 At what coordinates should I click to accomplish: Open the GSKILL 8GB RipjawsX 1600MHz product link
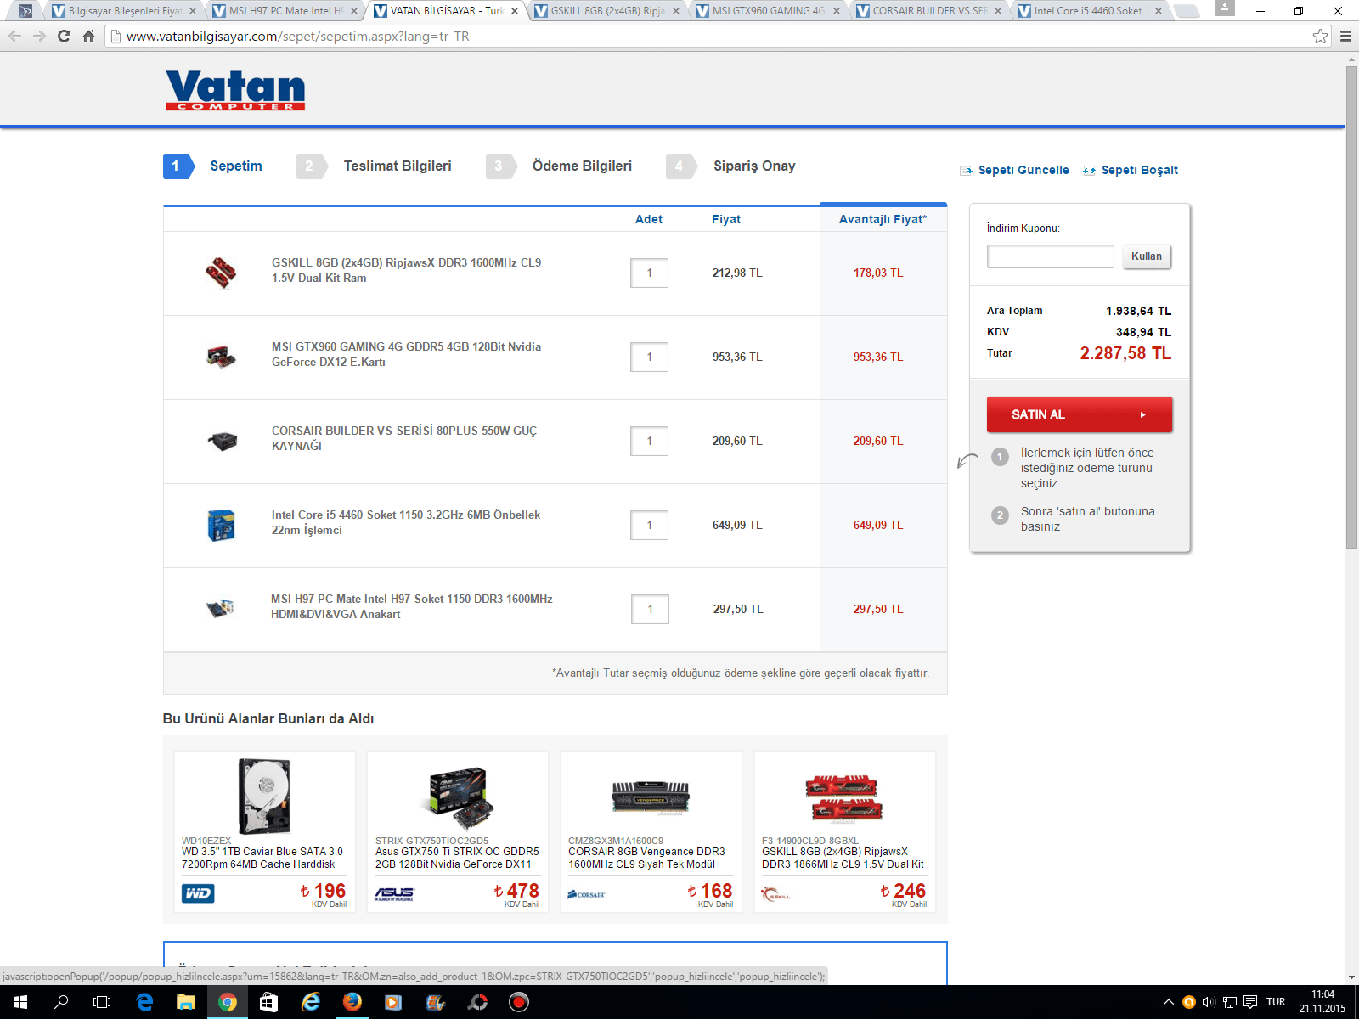tap(406, 270)
